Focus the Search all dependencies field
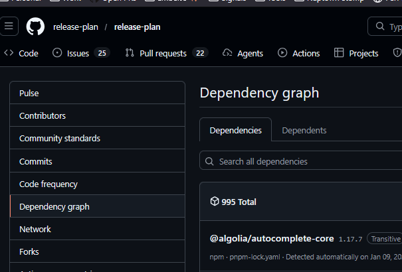 [x=301, y=161]
